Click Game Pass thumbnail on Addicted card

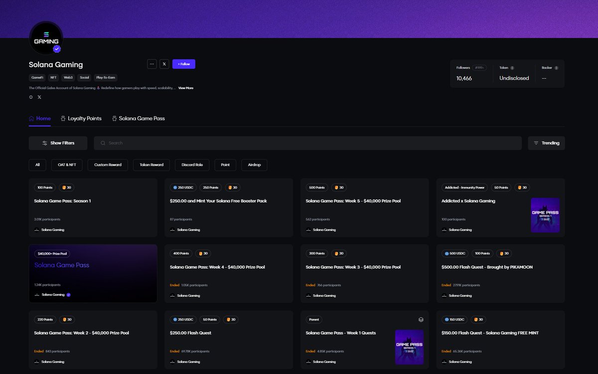(545, 215)
